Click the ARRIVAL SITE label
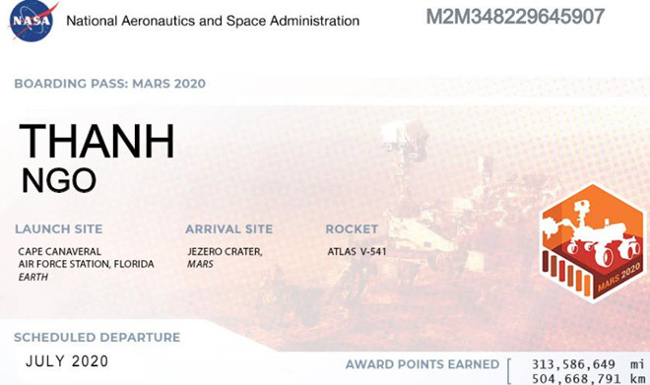This screenshot has width=650, height=385. click(228, 229)
